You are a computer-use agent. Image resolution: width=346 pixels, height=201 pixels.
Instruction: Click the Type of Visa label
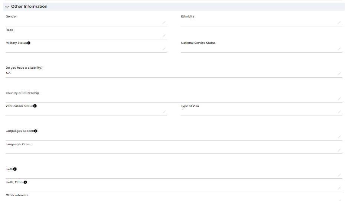pos(190,106)
